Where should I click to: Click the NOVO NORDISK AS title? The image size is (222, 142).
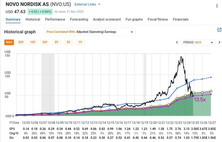(27, 4)
